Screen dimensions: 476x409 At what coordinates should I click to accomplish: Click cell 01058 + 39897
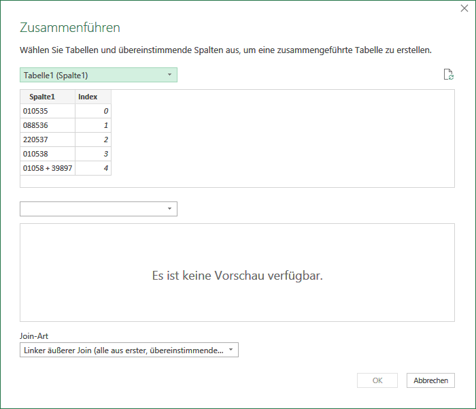pos(48,168)
